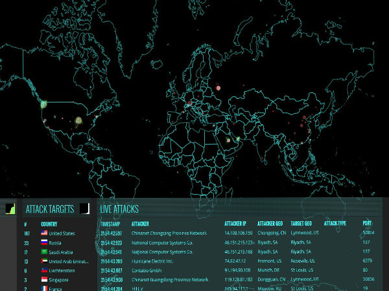389x291 pixels.
Task: Click the Russia flag icon
Action: point(44,242)
